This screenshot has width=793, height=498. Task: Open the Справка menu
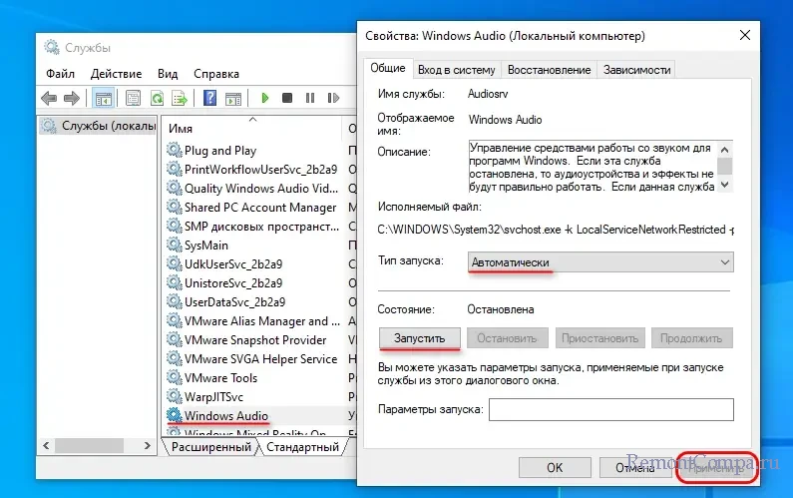point(216,74)
